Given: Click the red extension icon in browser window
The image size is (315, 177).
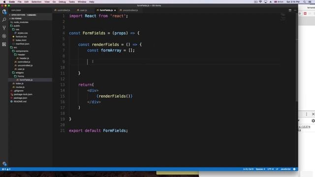Looking at the screenshot, I should pos(305,13).
